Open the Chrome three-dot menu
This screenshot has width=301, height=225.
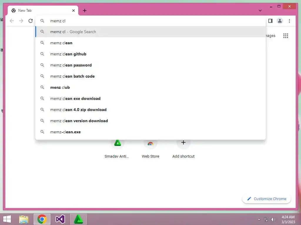click(x=289, y=21)
